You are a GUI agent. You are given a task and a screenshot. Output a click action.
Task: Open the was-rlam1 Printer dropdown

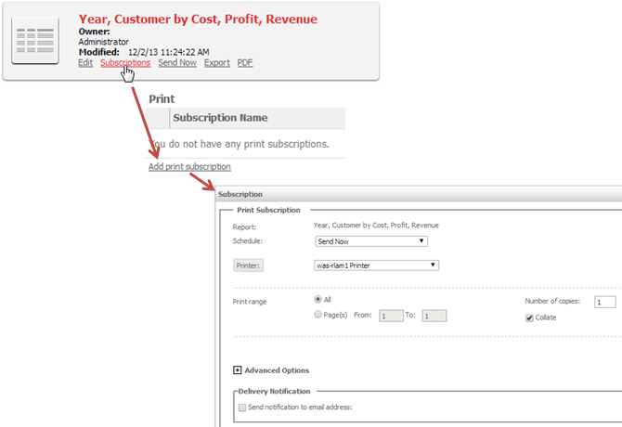coord(376,265)
